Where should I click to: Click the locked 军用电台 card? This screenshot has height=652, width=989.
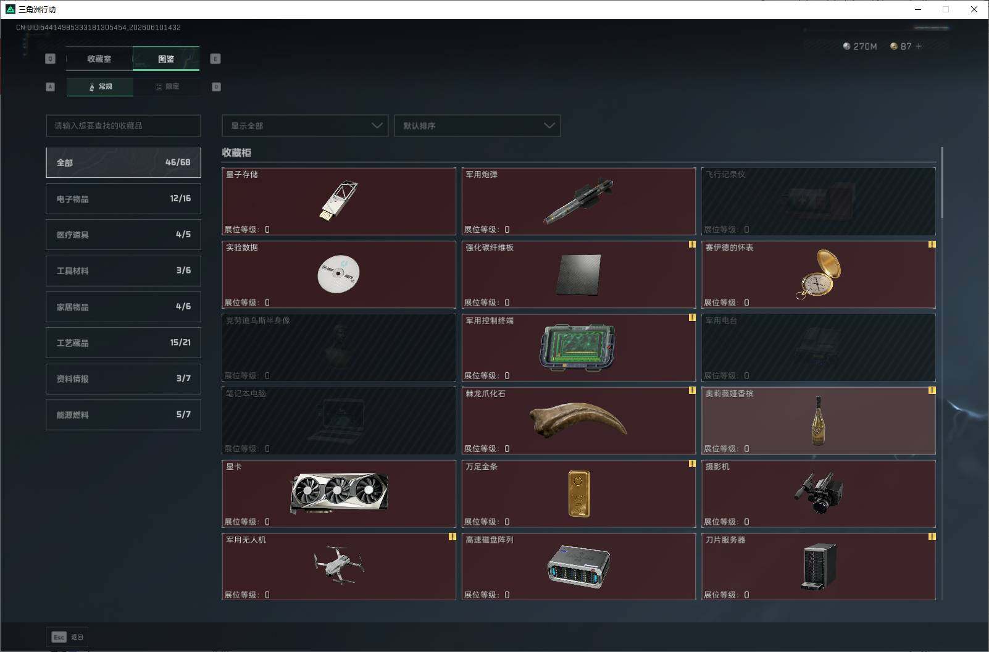[x=819, y=348]
